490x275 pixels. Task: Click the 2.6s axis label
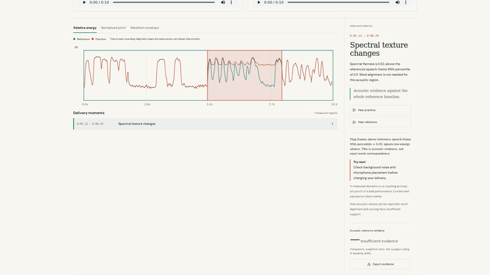(147, 104)
